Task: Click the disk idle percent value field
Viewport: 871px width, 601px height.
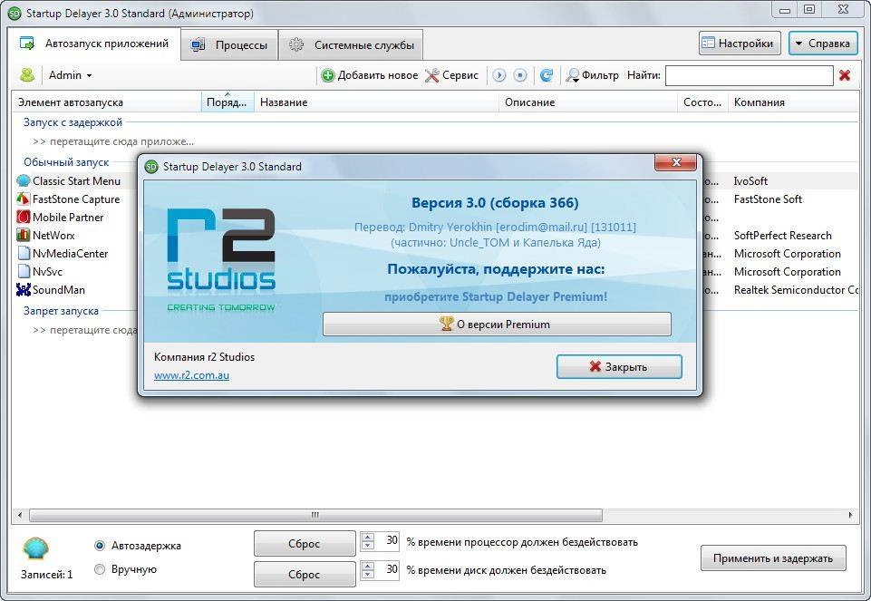Action: coord(387,570)
